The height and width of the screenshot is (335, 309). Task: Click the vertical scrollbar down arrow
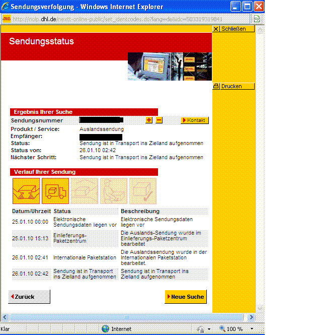click(x=260, y=309)
